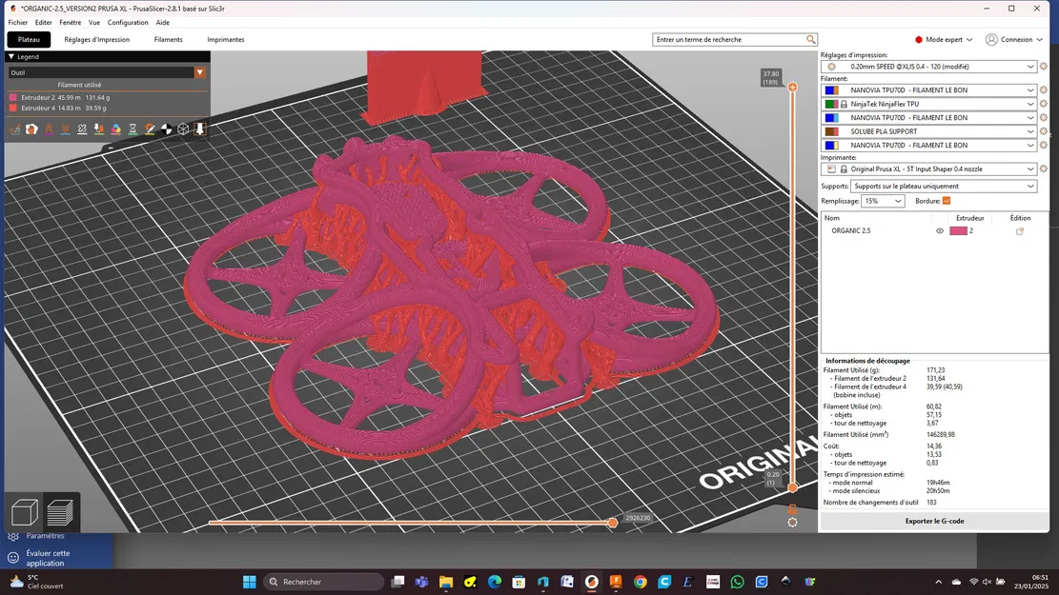Click the deretractions icon (down chevrons)
This screenshot has width=1059, height=595.
pos(65,129)
